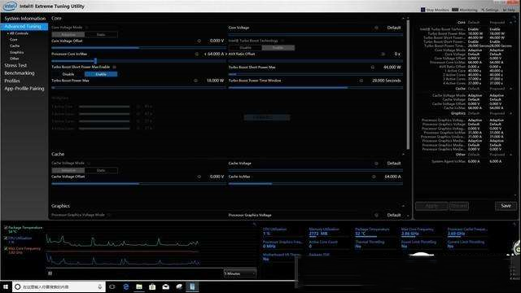Image resolution: width=521 pixels, height=293 pixels.
Task: Toggle Max Core Frequency graph checkbox
Action: pos(6,248)
